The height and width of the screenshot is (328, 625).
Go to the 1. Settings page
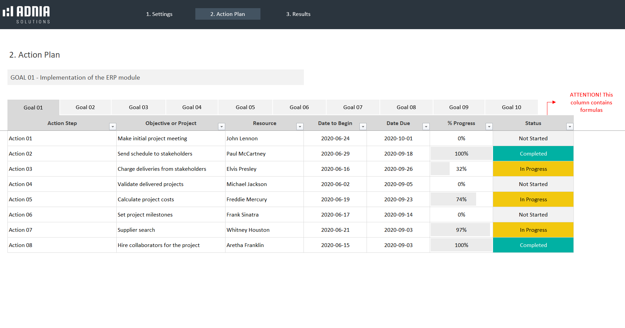tap(159, 14)
